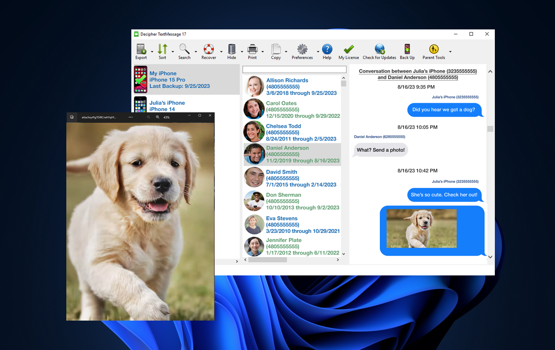Open the Parent Tools dropdown arrow

pyautogui.click(x=450, y=52)
